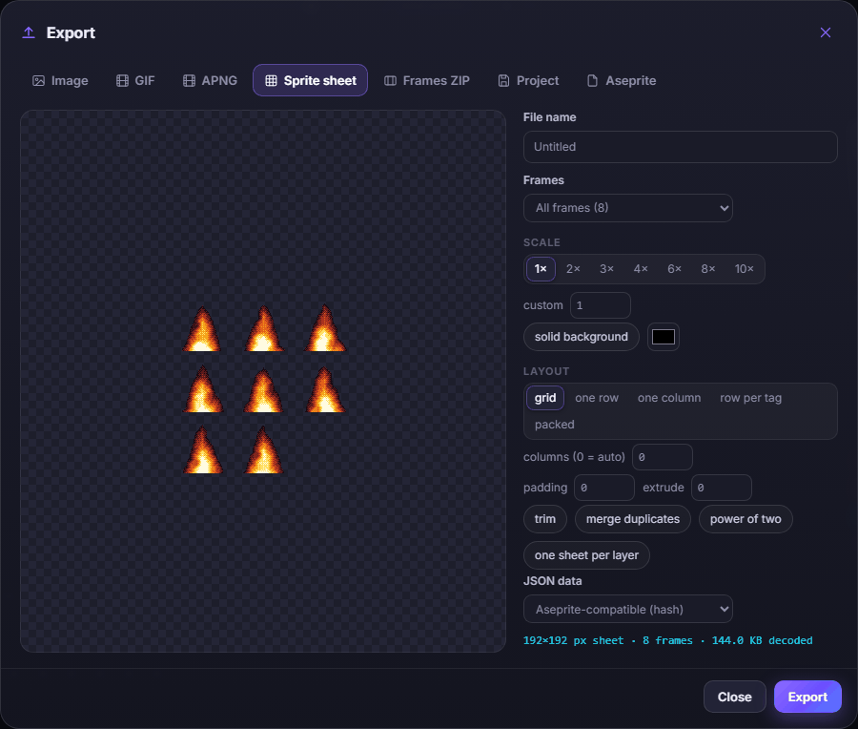Close the Export dialog with the X icon

click(x=826, y=32)
